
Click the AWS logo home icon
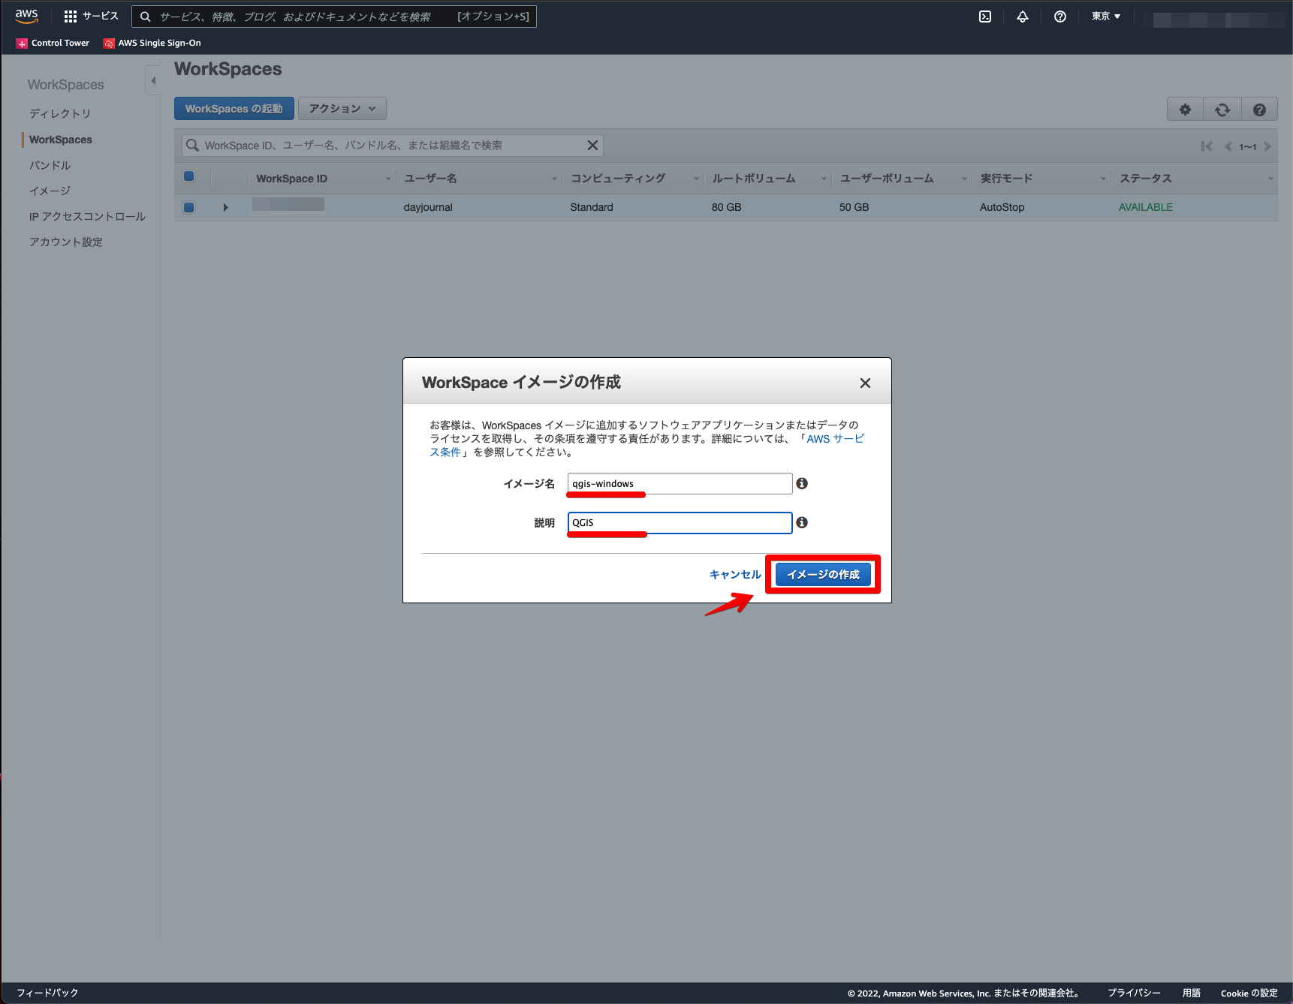26,16
